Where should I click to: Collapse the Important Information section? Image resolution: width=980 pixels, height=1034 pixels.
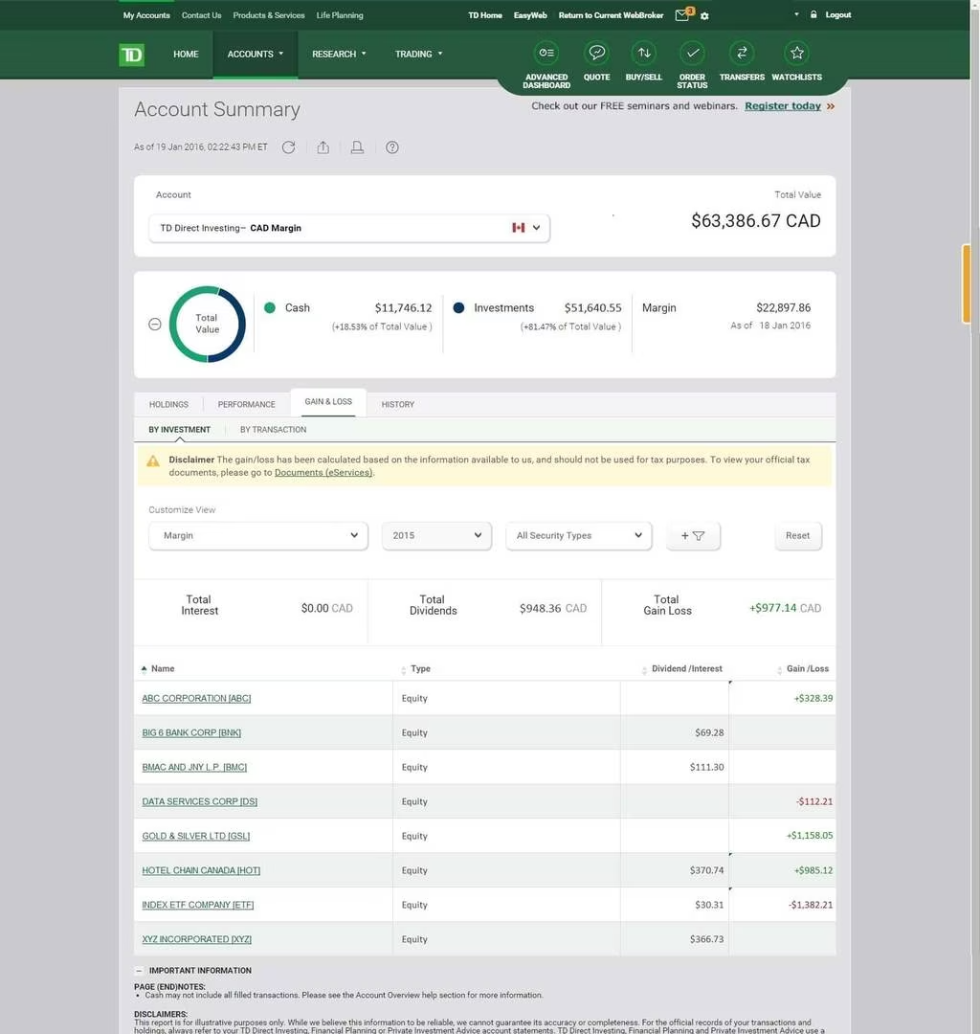[139, 971]
